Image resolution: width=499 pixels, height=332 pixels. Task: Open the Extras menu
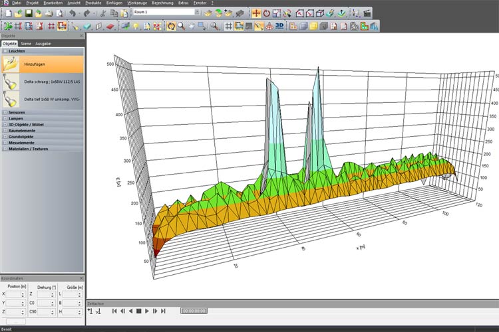tap(184, 3)
